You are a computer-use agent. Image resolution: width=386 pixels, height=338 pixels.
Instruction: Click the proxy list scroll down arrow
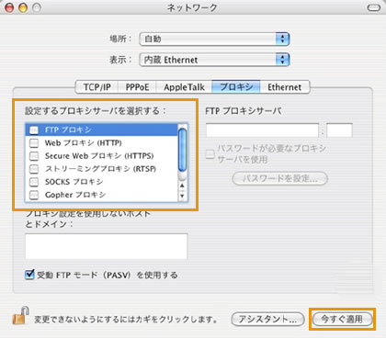click(182, 196)
